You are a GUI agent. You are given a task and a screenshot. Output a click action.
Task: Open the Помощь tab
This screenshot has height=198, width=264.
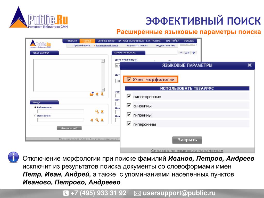(x=189, y=41)
